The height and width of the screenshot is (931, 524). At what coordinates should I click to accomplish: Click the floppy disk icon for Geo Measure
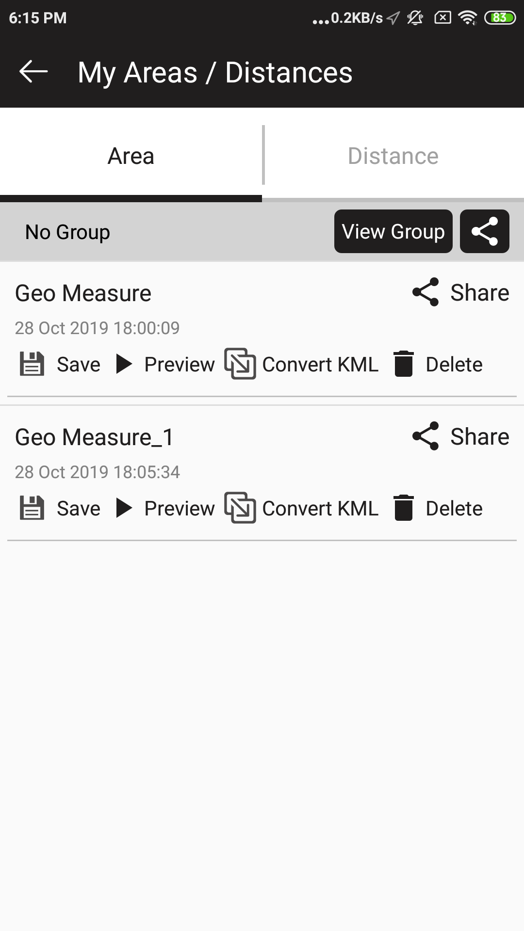32,364
